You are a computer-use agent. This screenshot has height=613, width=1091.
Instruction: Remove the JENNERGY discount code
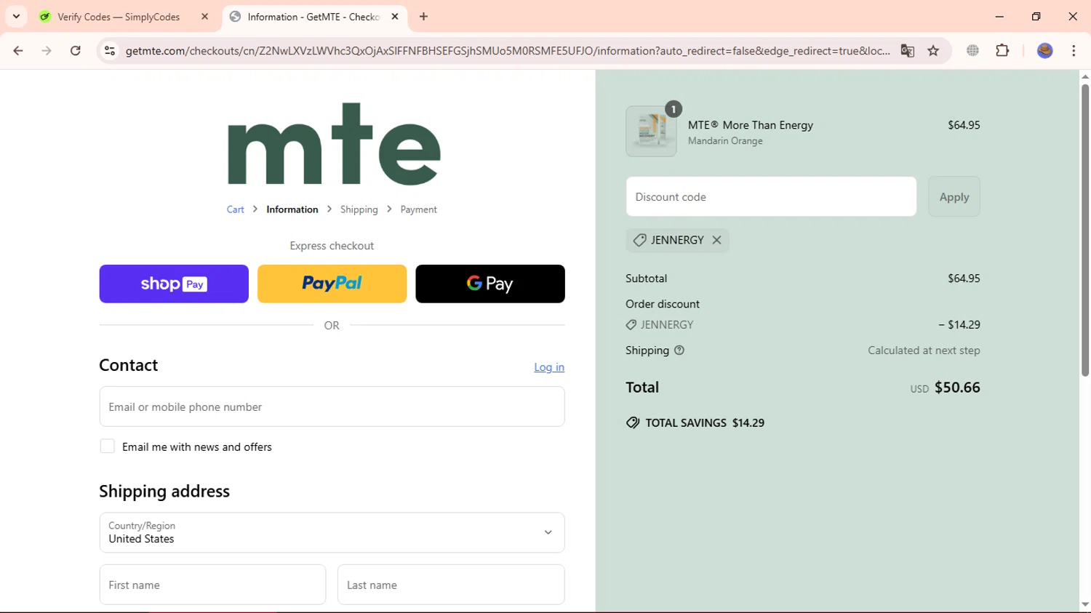click(x=716, y=240)
